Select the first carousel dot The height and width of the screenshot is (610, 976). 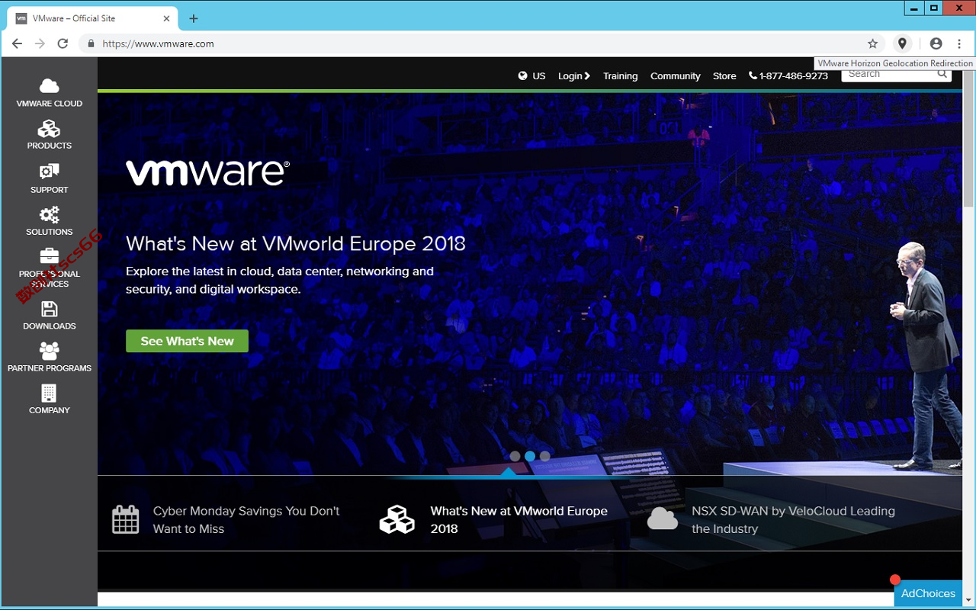[x=515, y=456]
